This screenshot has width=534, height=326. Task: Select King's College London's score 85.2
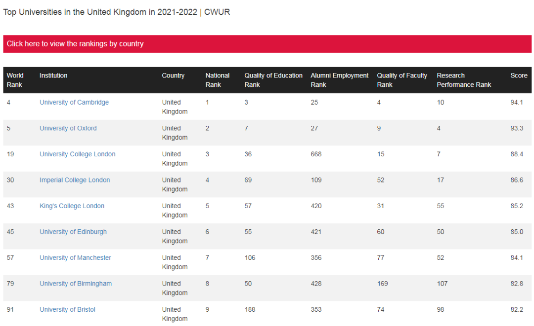click(x=517, y=206)
